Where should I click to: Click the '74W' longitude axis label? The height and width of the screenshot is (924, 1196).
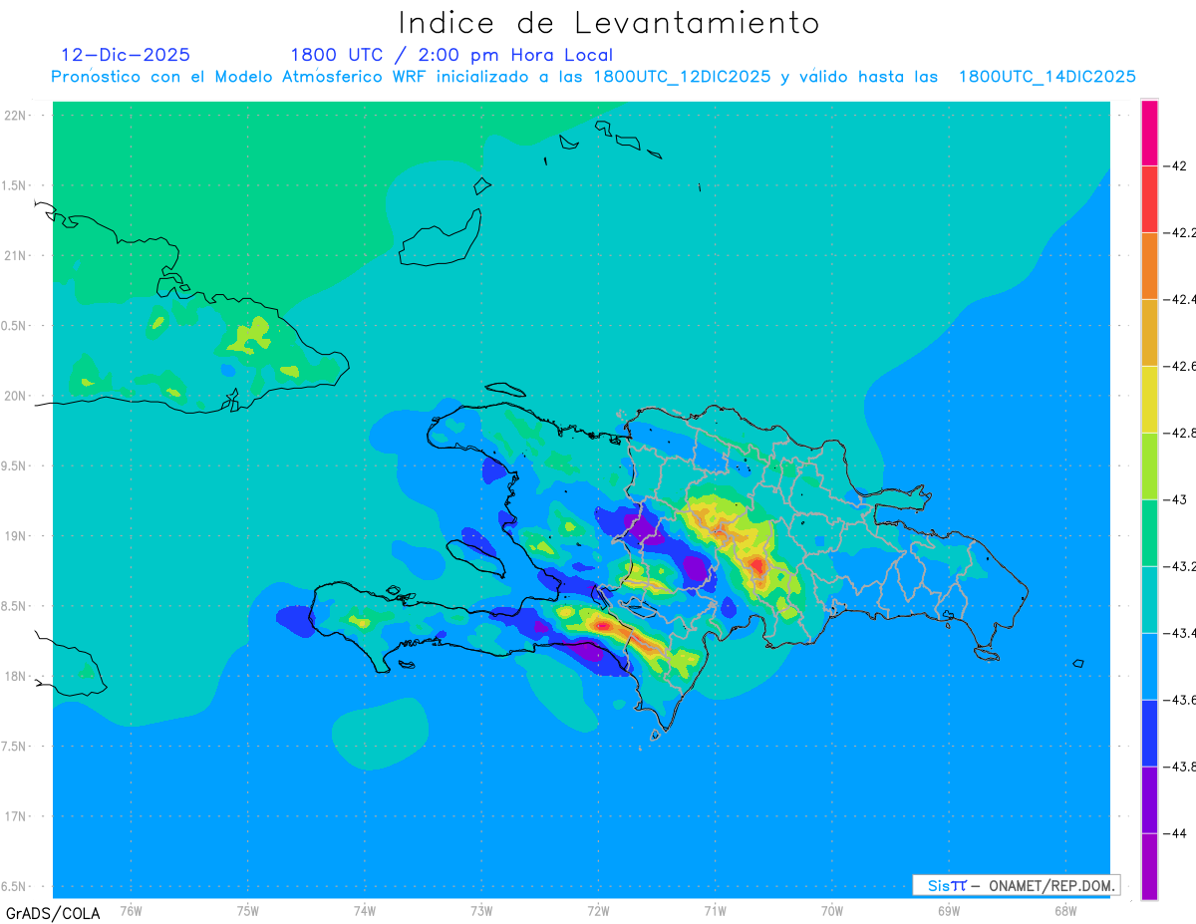click(365, 911)
